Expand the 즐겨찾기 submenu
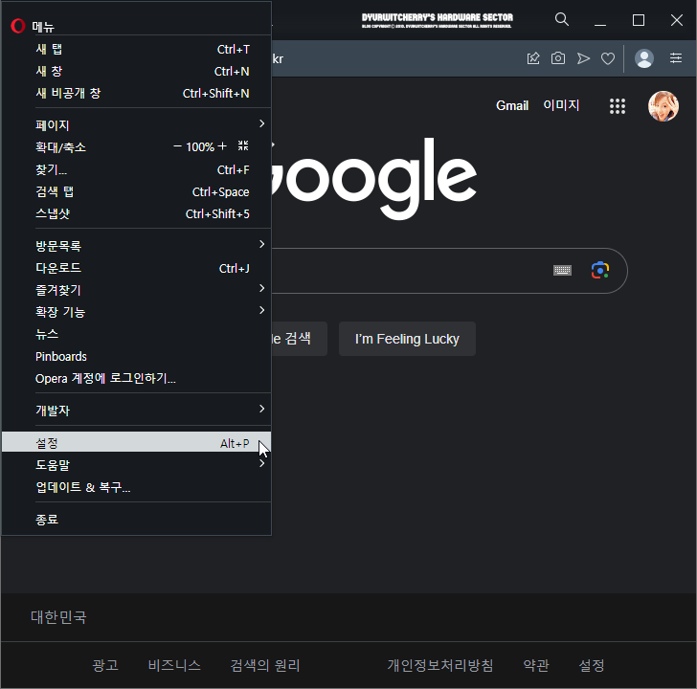697x689 pixels. point(137,290)
